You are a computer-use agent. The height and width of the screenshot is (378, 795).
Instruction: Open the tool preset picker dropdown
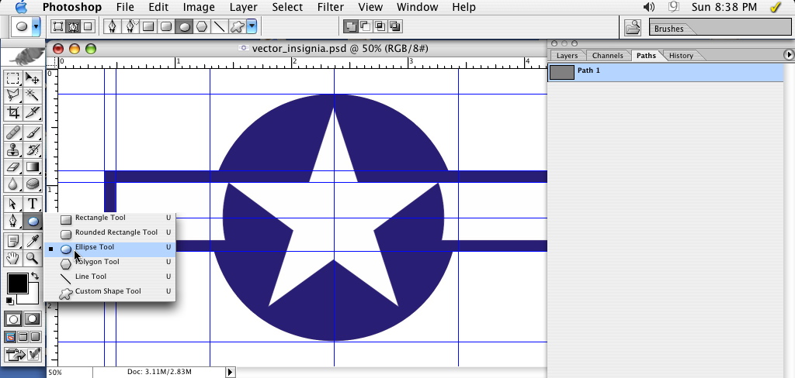pos(36,26)
